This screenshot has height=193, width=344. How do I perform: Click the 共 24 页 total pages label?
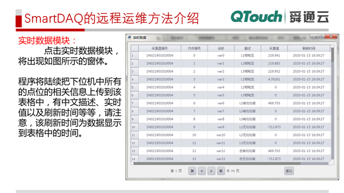[x=233, y=171]
